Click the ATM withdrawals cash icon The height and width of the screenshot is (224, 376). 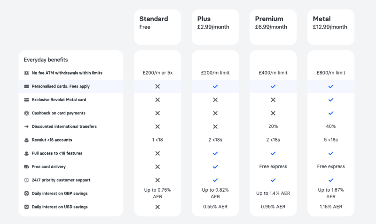point(27,73)
